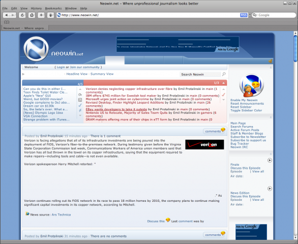Click the red checkmark in news panel
Screen dimensions: 298x244
224,95
